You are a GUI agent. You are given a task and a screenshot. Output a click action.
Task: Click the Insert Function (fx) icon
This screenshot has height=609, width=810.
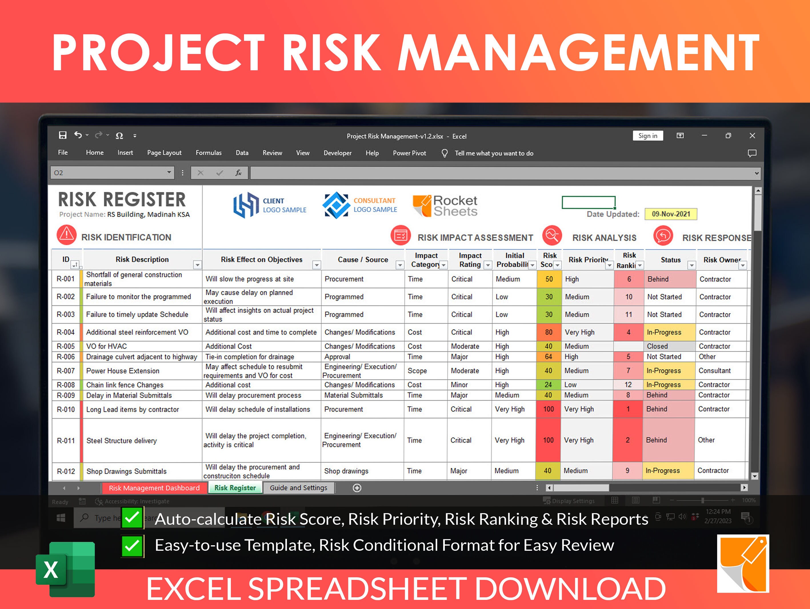[x=238, y=173]
